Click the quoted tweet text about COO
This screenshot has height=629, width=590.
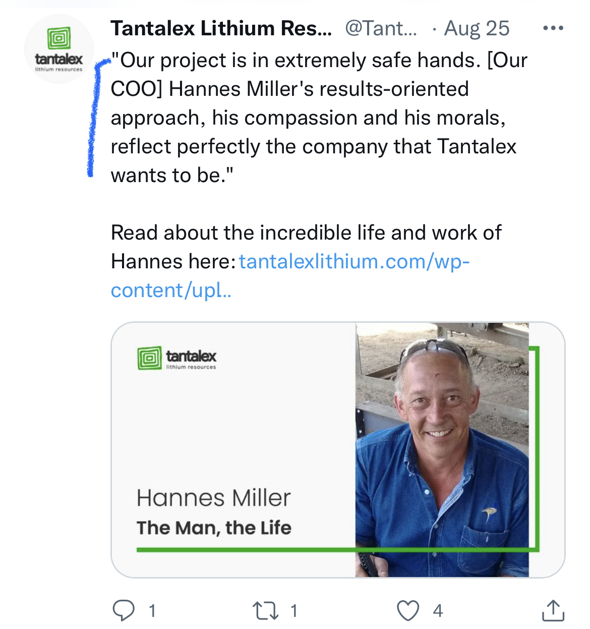(319, 118)
